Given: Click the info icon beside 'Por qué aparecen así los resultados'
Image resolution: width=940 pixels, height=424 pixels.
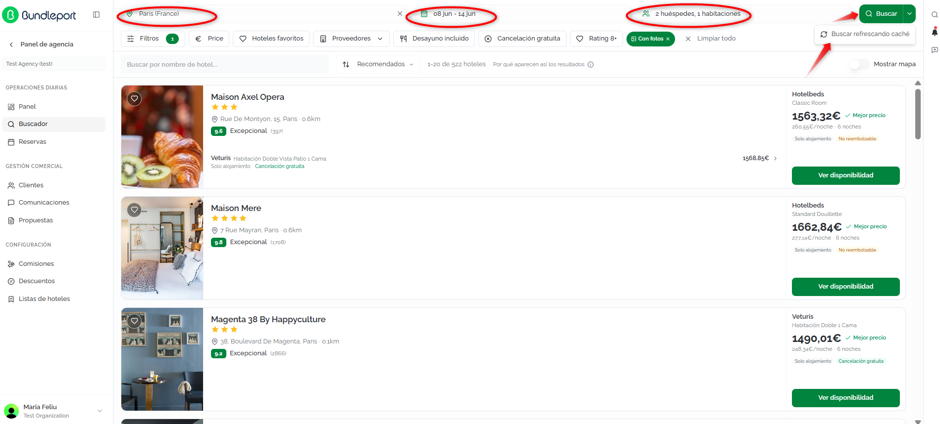Looking at the screenshot, I should [x=590, y=65].
